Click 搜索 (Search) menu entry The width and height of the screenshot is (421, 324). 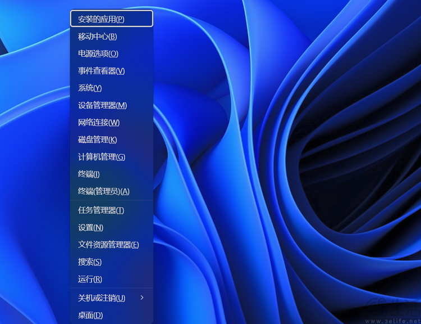pyautogui.click(x=90, y=262)
